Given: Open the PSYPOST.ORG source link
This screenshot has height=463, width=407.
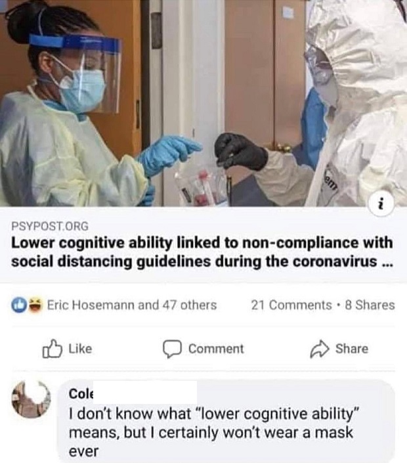Looking at the screenshot, I should coord(50,226).
